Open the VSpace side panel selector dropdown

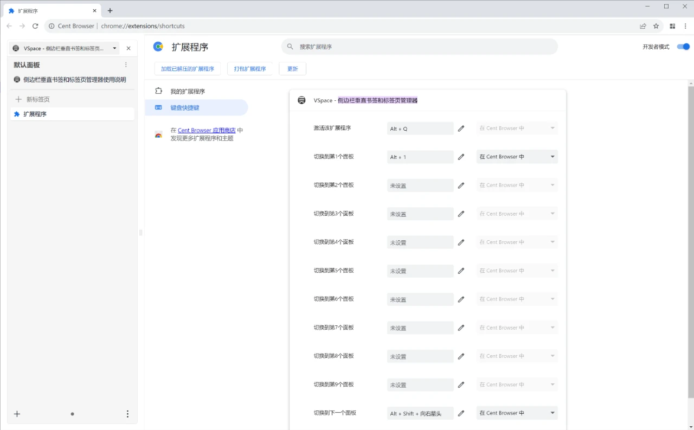point(65,48)
